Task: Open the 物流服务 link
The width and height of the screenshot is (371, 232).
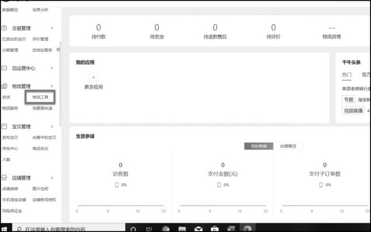Action: tap(10, 108)
